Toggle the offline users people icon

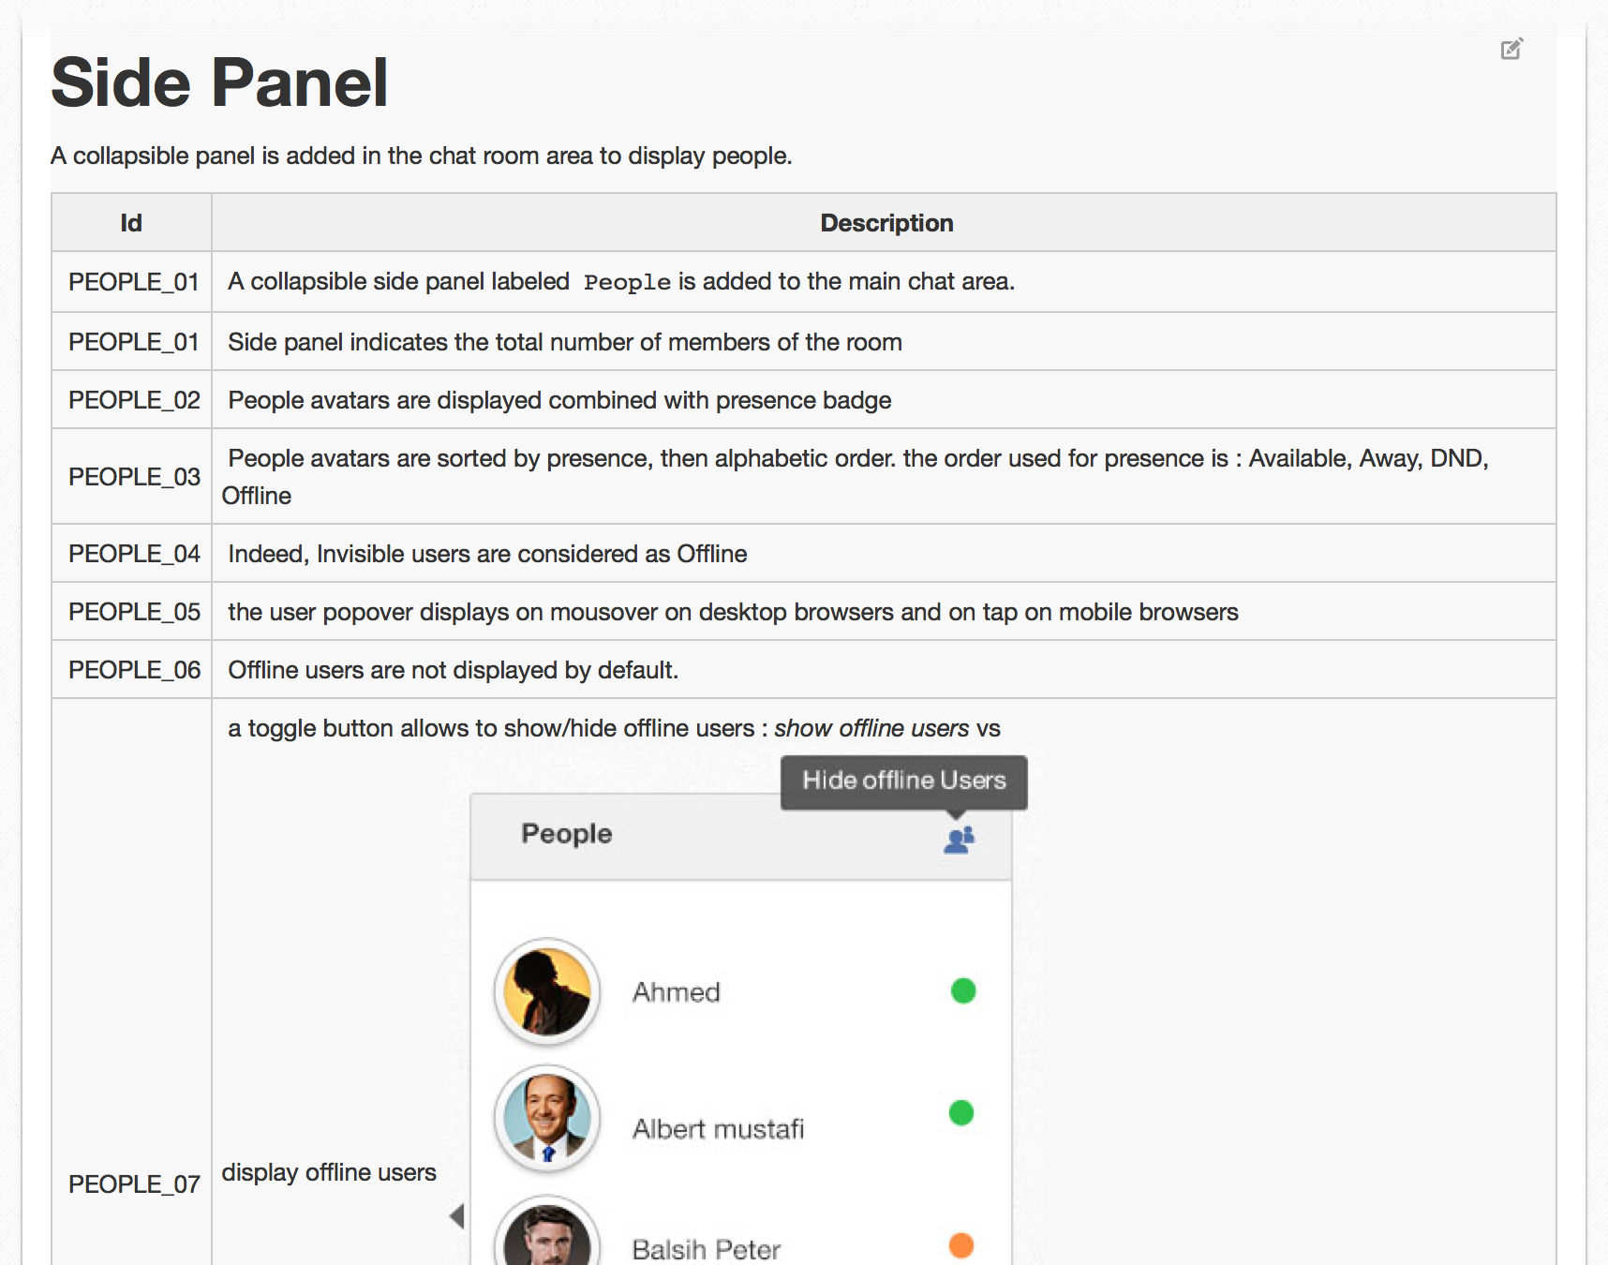pyautogui.click(x=959, y=840)
